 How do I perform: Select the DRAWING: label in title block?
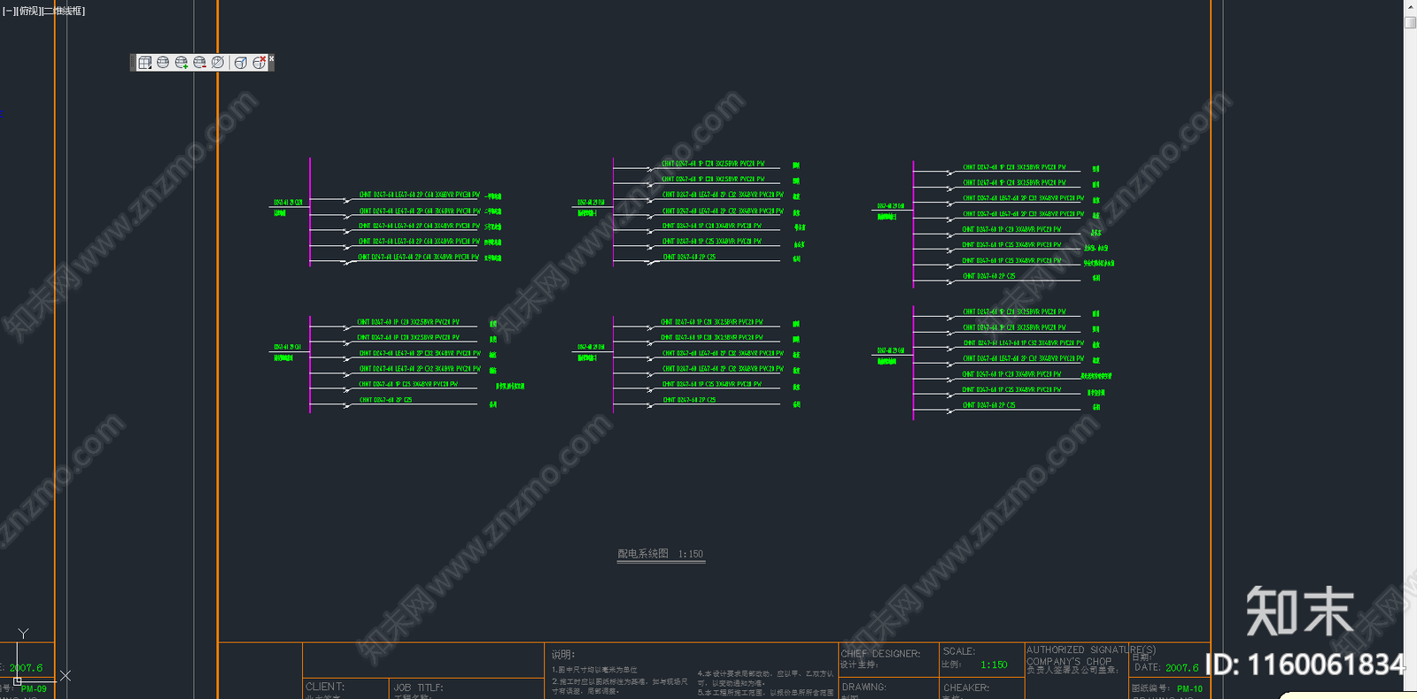point(863,687)
